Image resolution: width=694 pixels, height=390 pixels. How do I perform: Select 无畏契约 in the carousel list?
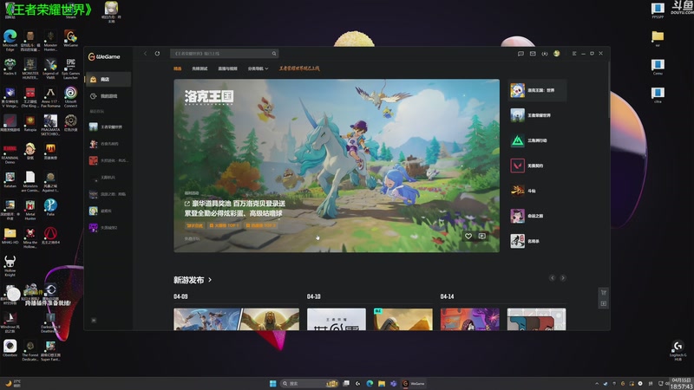point(537,166)
